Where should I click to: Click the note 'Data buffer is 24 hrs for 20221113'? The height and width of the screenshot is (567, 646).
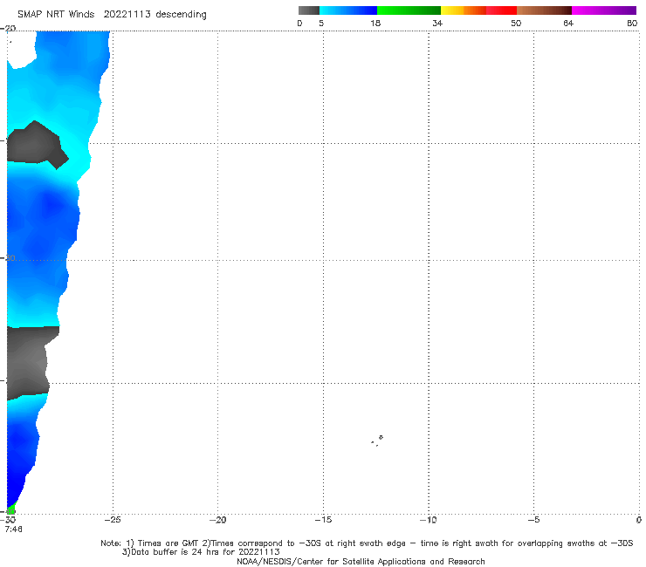[x=205, y=552]
